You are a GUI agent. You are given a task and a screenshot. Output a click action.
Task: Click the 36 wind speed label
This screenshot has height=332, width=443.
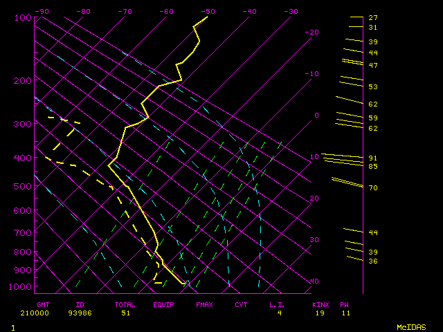(372, 261)
